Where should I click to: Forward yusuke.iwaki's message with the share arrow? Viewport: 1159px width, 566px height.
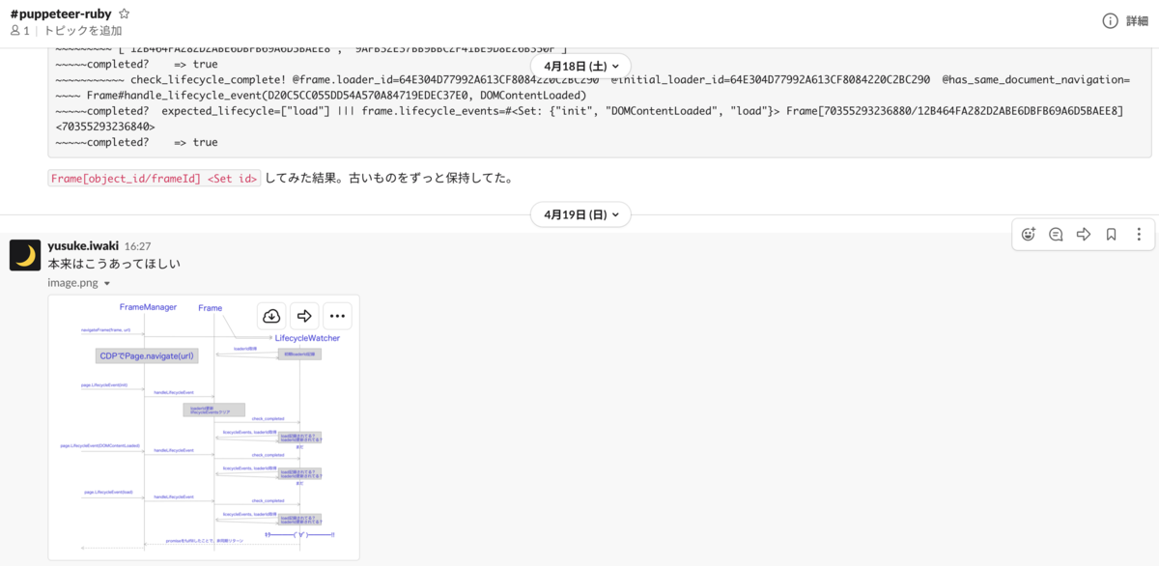[1084, 235]
